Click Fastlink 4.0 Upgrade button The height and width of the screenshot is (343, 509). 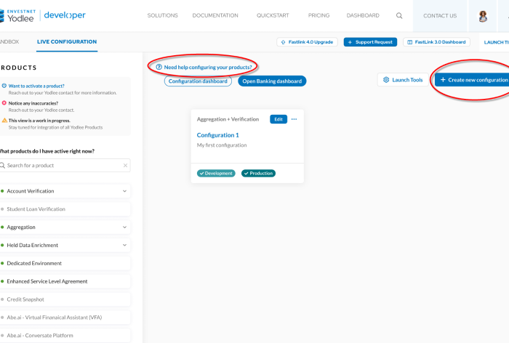tap(307, 42)
